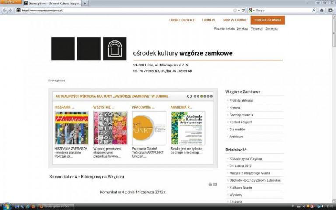
Task: Open Obchody Rocznicy Zbrodni Lubińskiej link
Action: click(255, 180)
